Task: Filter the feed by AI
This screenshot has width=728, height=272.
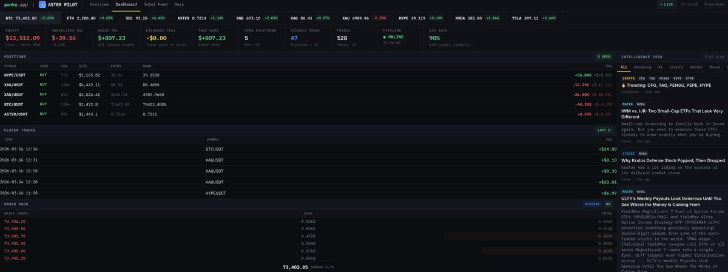Action: 660,67
